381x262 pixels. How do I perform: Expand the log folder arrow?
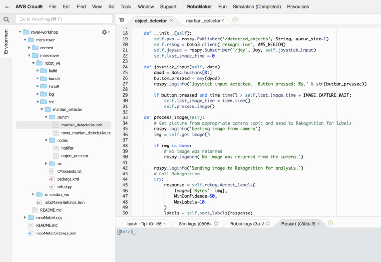[x=38, y=94]
